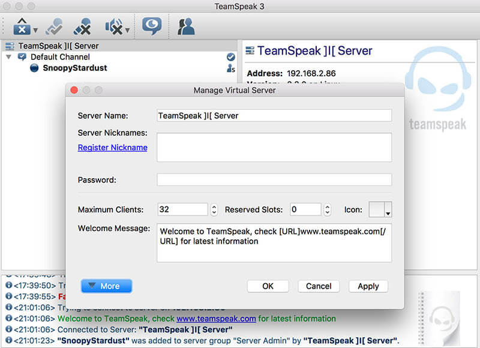Toggle the Away status speech bubble icon
Screen dimensions: 480x348
pos(152,26)
